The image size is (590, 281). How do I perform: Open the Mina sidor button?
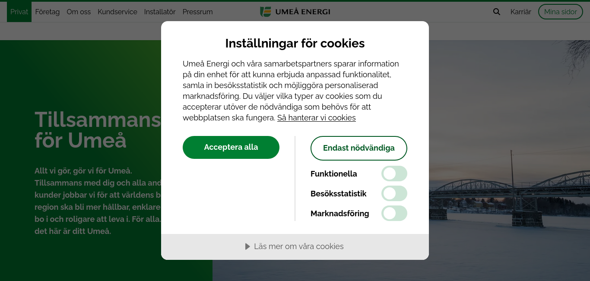pyautogui.click(x=561, y=12)
